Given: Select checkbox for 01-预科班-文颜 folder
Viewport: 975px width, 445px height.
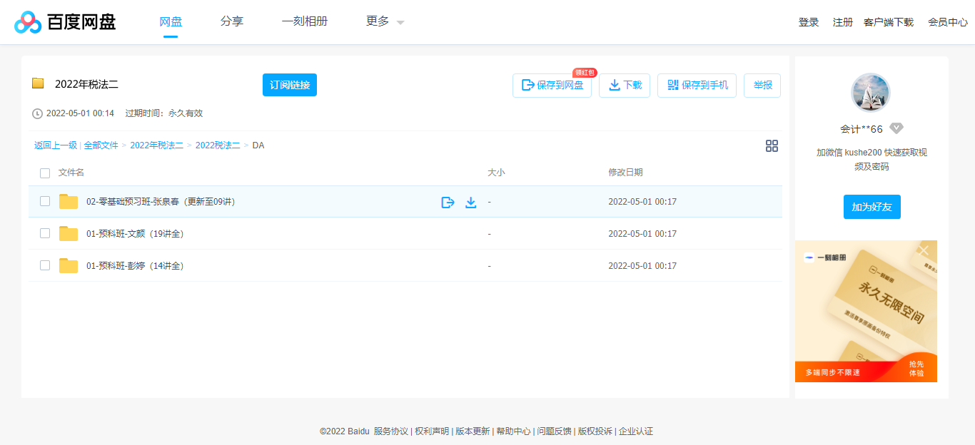Looking at the screenshot, I should 45,234.
